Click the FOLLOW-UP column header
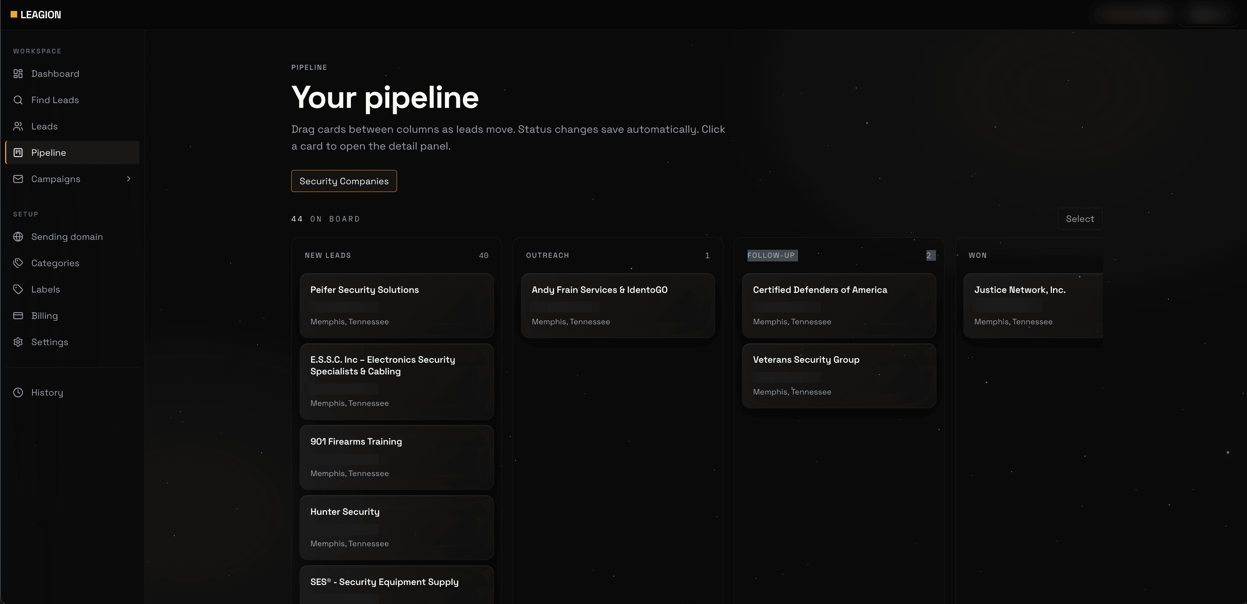Viewport: 1247px width, 604px height. point(771,255)
